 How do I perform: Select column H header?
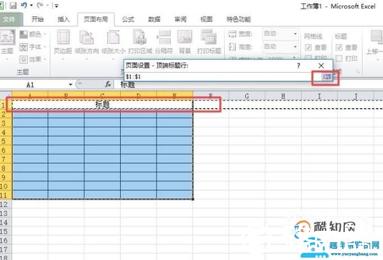pos(283,96)
